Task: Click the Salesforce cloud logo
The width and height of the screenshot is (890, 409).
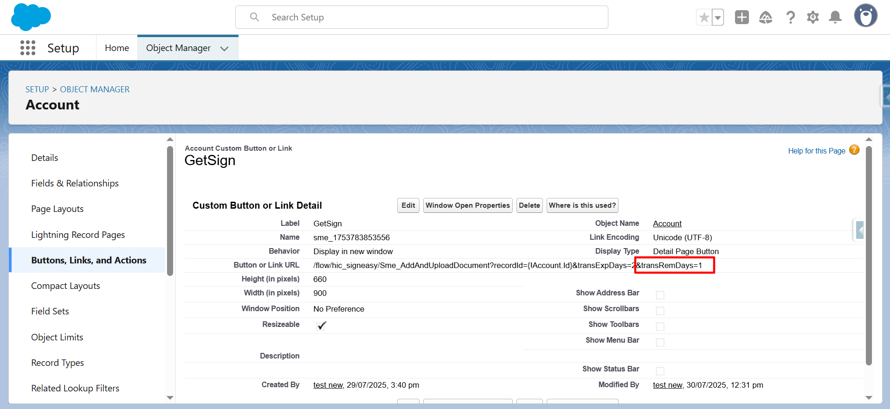Action: tap(31, 17)
